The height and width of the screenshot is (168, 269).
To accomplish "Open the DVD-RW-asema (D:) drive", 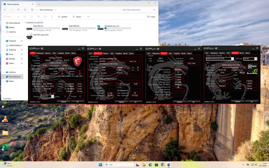I will [38, 36].
